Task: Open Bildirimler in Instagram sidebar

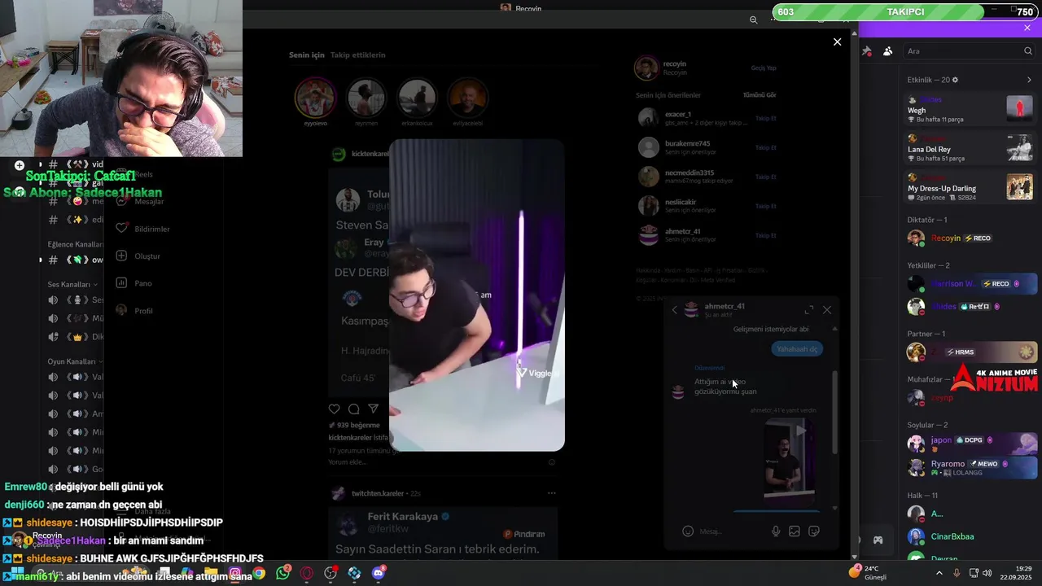Action: (144, 229)
